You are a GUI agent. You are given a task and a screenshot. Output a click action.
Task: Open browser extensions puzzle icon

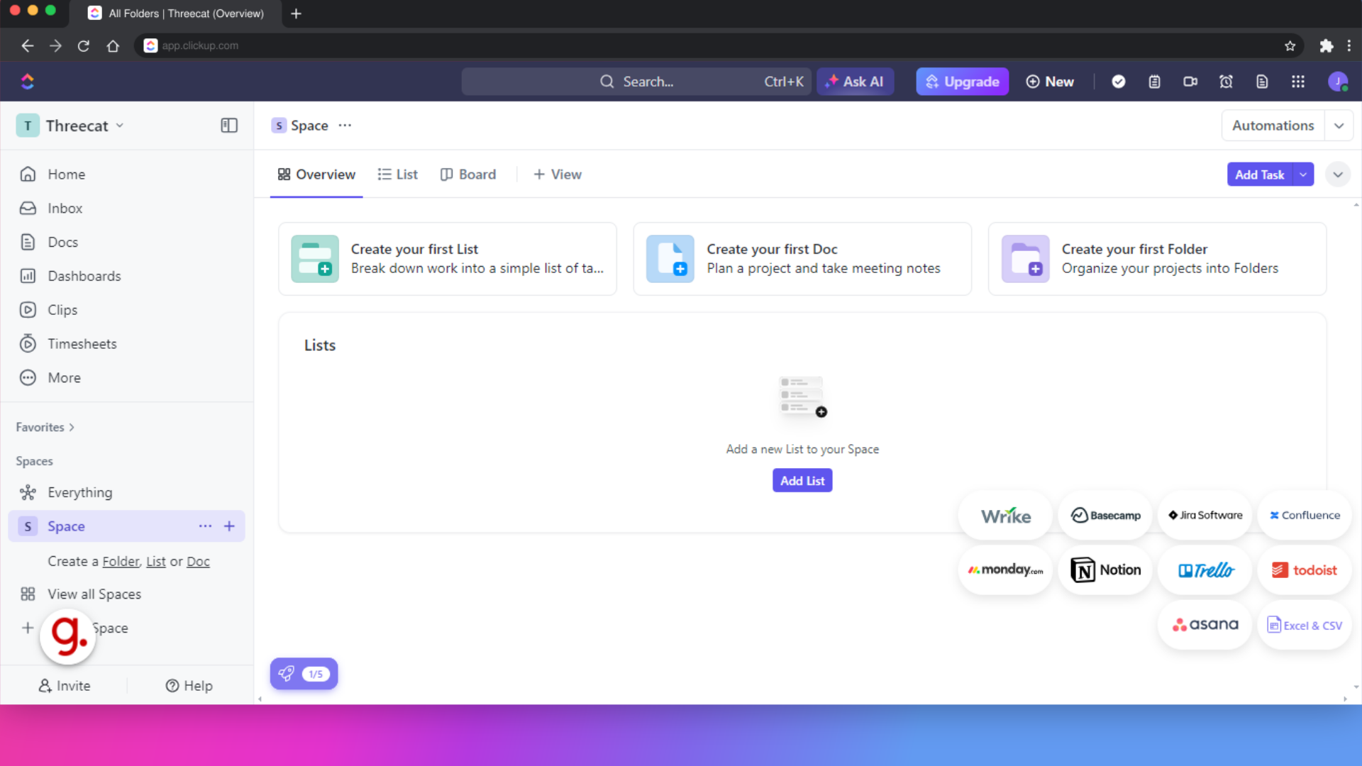[1326, 45]
